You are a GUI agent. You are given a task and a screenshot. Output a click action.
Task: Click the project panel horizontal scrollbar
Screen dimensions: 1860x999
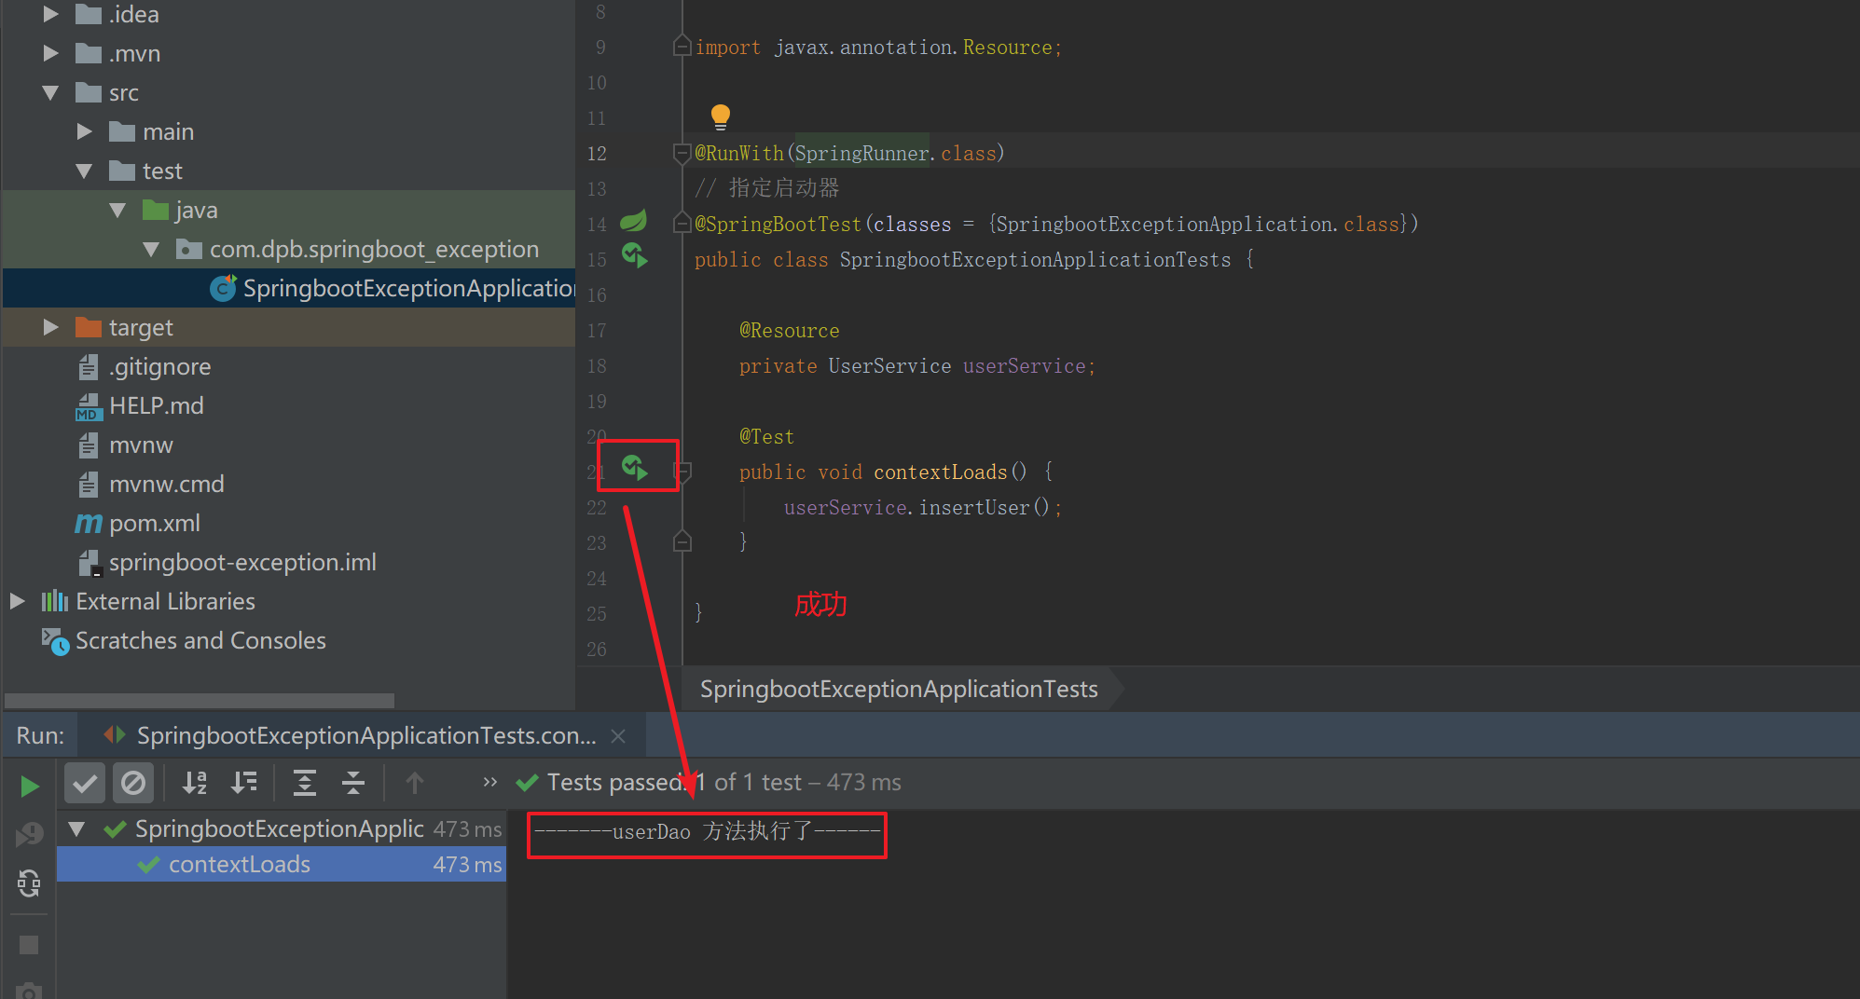[x=200, y=700]
